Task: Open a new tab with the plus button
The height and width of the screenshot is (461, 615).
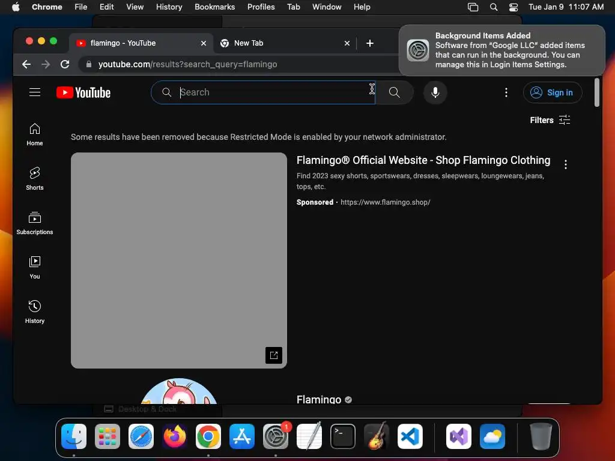Action: pyautogui.click(x=370, y=43)
